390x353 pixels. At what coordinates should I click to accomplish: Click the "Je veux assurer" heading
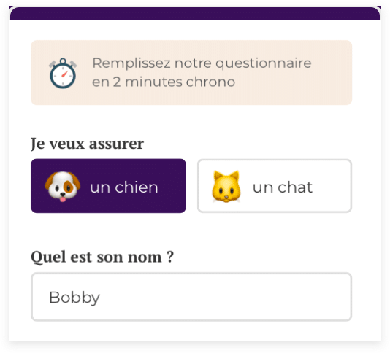(88, 144)
